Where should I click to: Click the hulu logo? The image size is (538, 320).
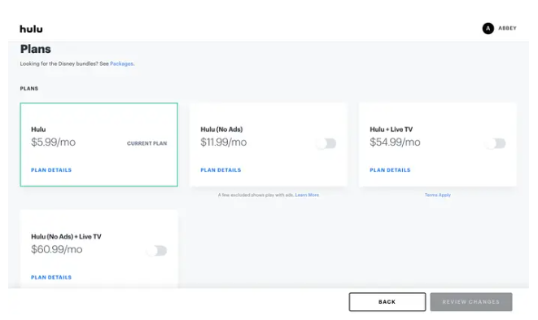tap(31, 29)
